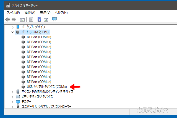Expand the メモリ テクノロジ デバイス node
The height and width of the screenshot is (118, 177).
pos(13,97)
